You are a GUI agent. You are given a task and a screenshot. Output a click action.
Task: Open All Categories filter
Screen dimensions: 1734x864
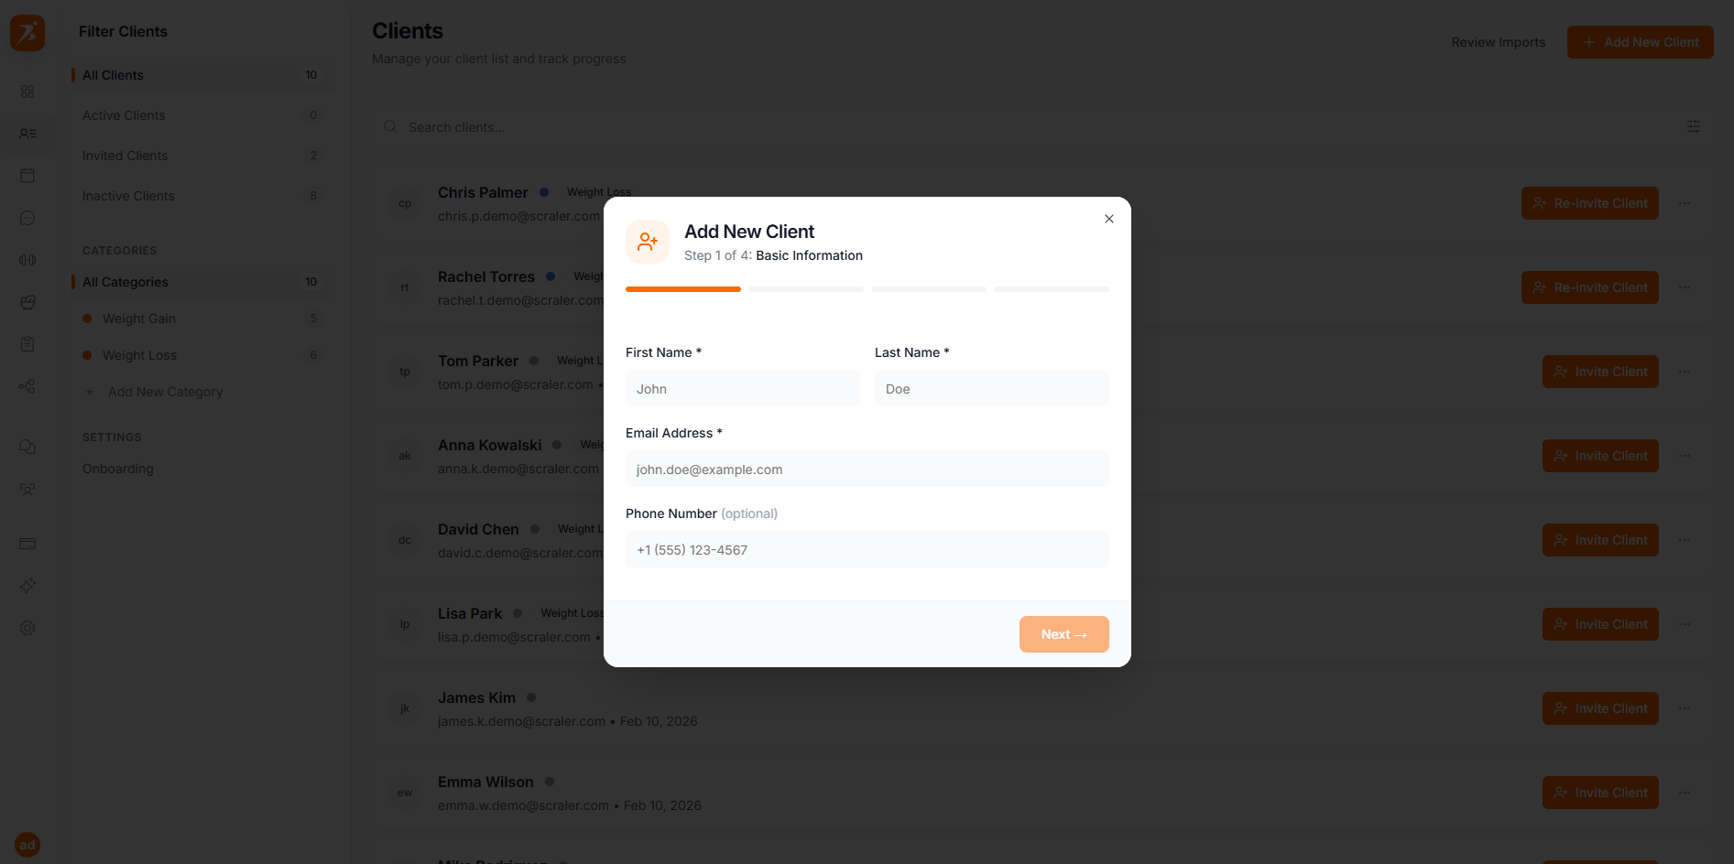(125, 282)
